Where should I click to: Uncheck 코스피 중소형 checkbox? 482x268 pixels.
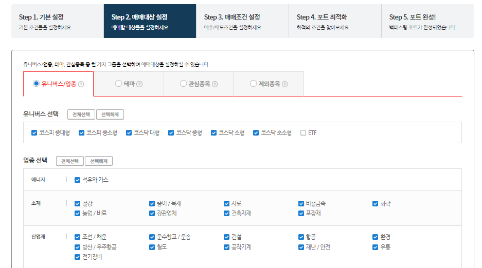click(81, 133)
